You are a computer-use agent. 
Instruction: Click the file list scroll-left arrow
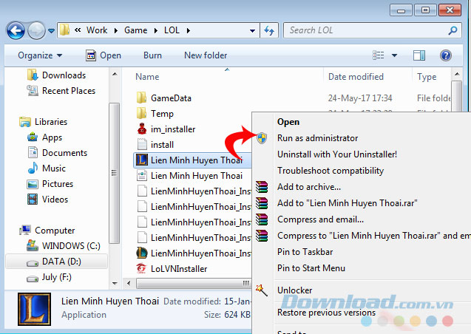[x=129, y=283]
